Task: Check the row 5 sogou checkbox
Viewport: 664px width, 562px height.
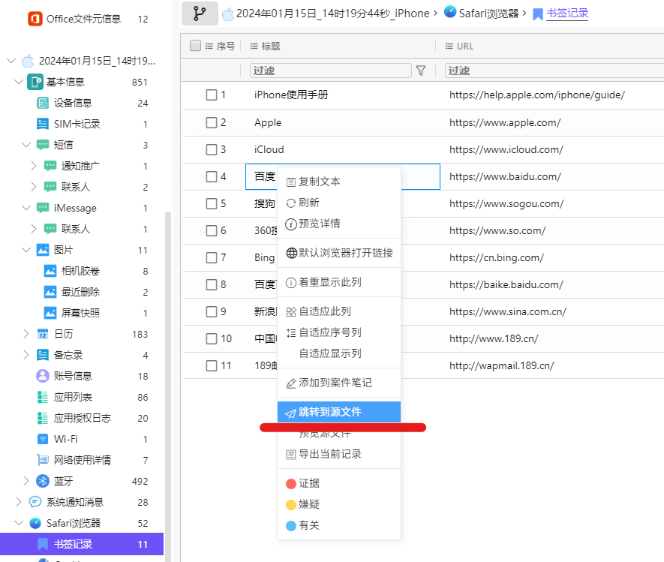Action: click(x=212, y=203)
